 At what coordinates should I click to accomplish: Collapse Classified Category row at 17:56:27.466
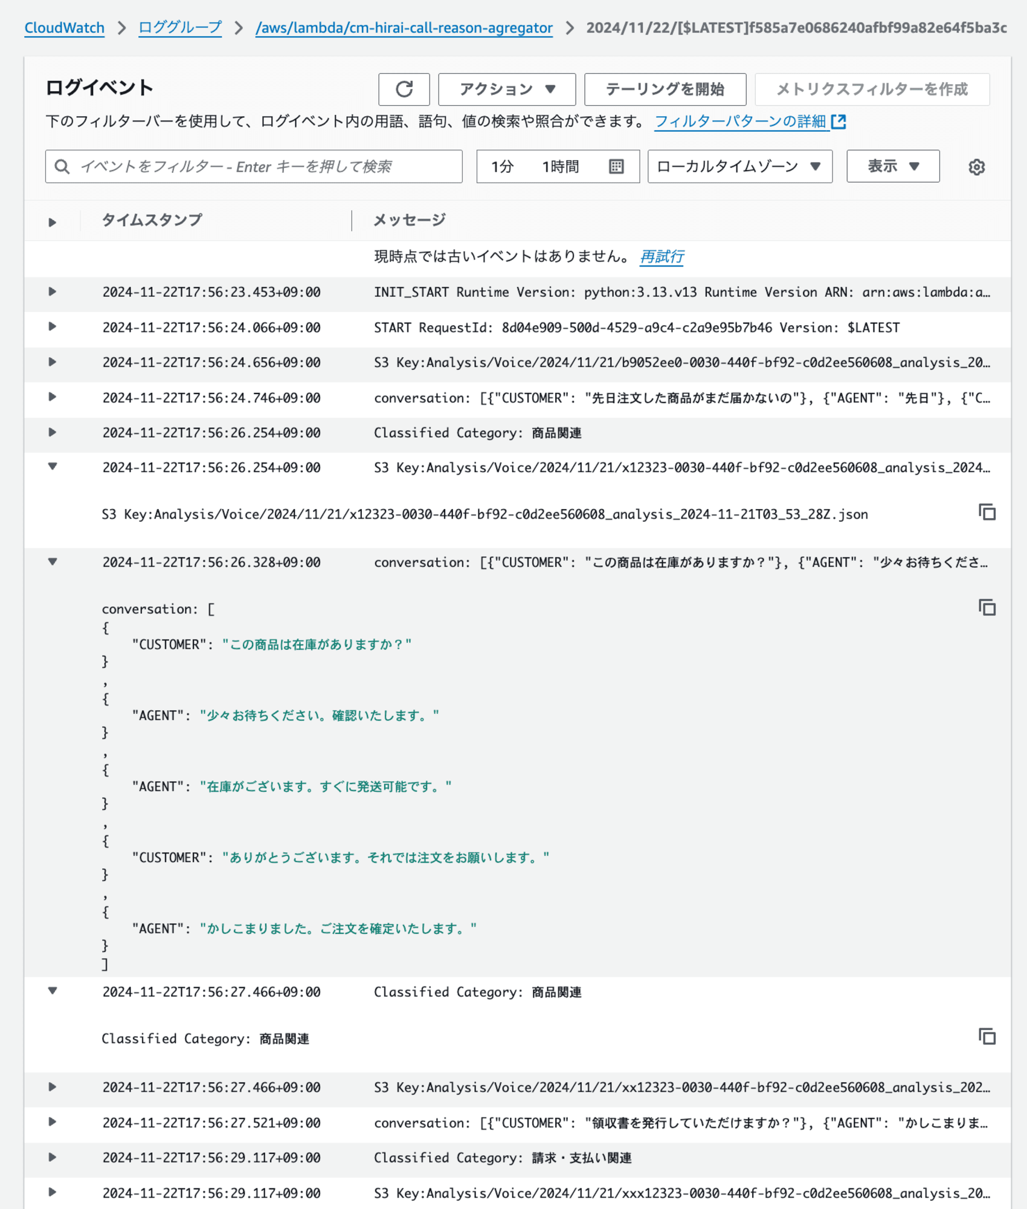53,991
